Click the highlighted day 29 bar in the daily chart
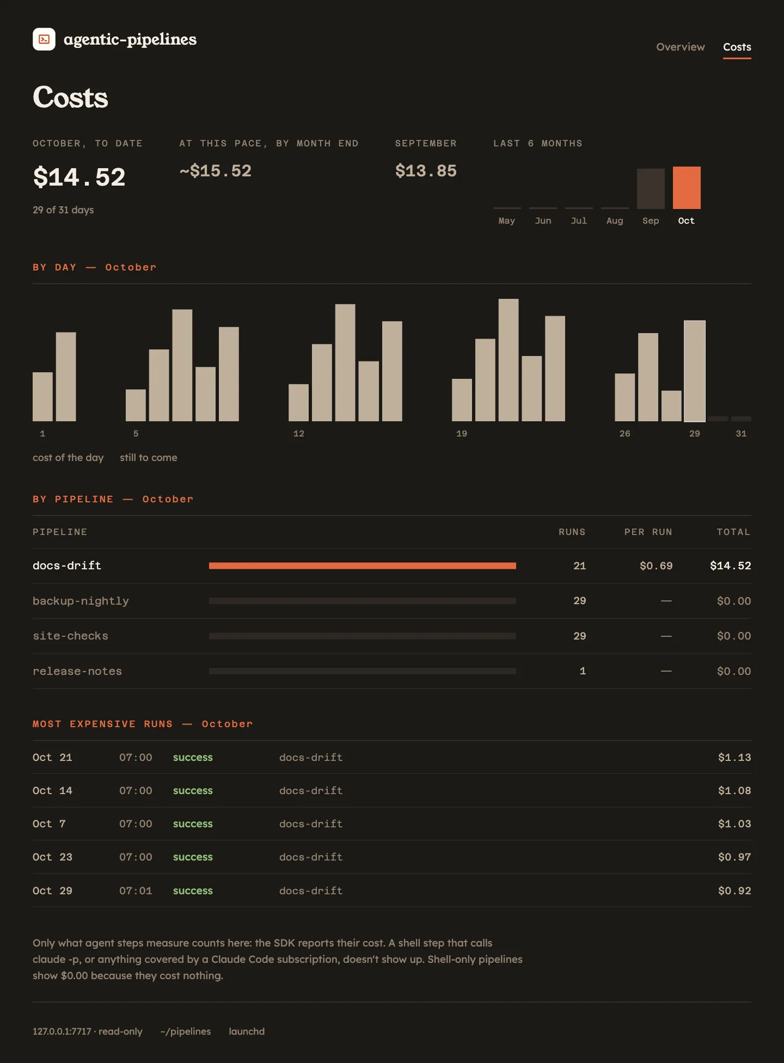The height and width of the screenshot is (1063, 784). click(695, 371)
